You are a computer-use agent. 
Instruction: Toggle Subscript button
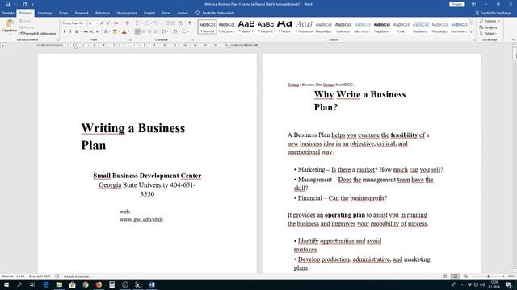pyautogui.click(x=92, y=31)
